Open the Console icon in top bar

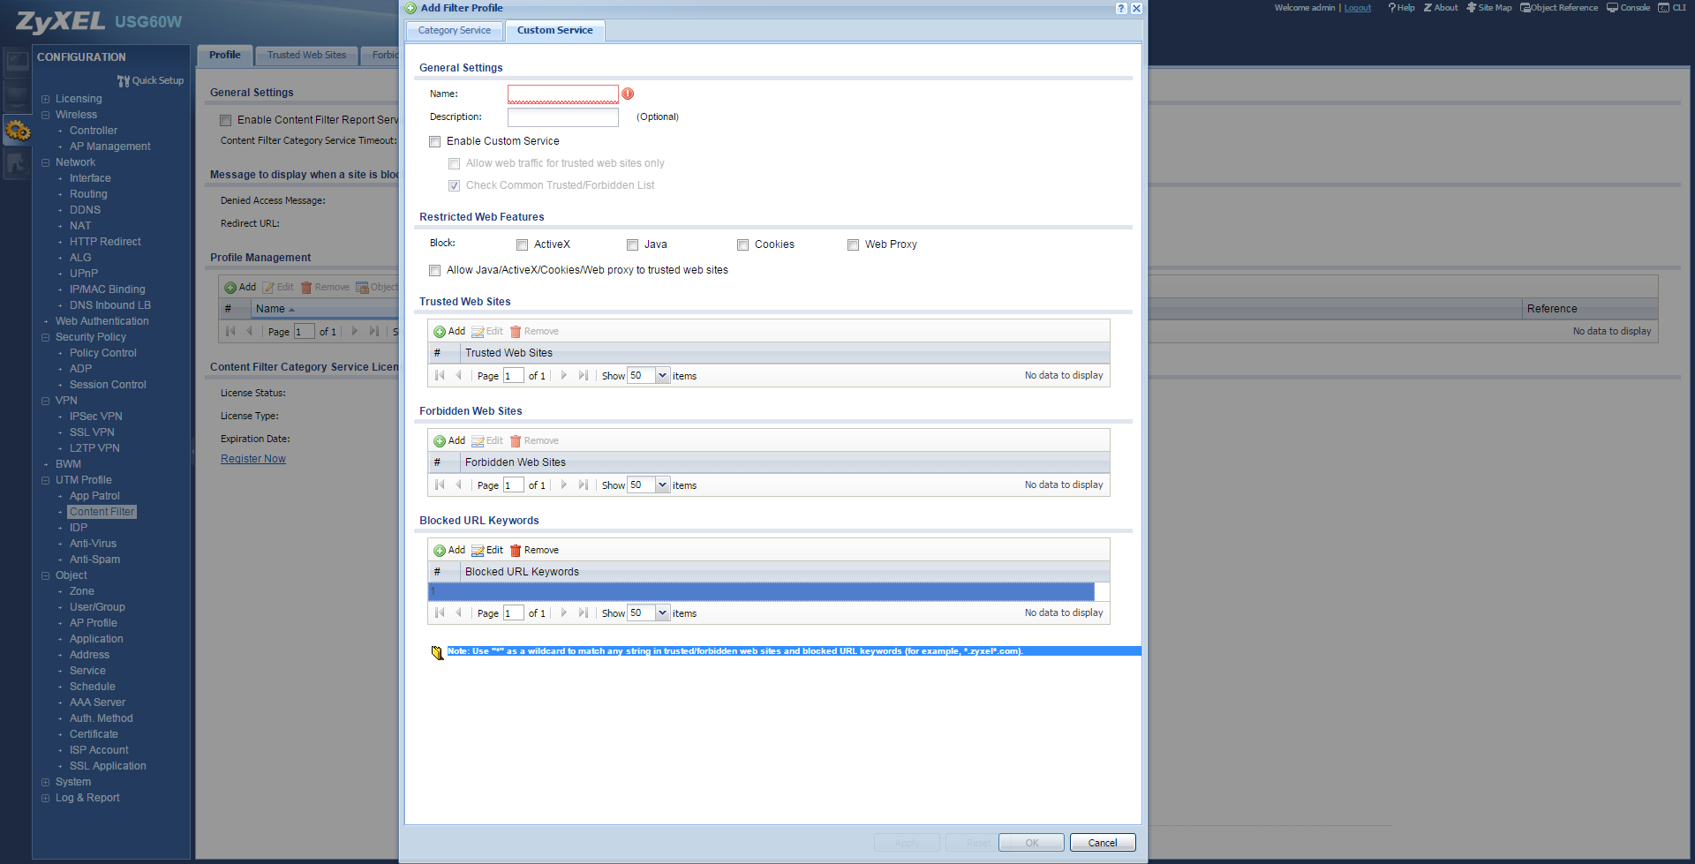coord(1612,8)
